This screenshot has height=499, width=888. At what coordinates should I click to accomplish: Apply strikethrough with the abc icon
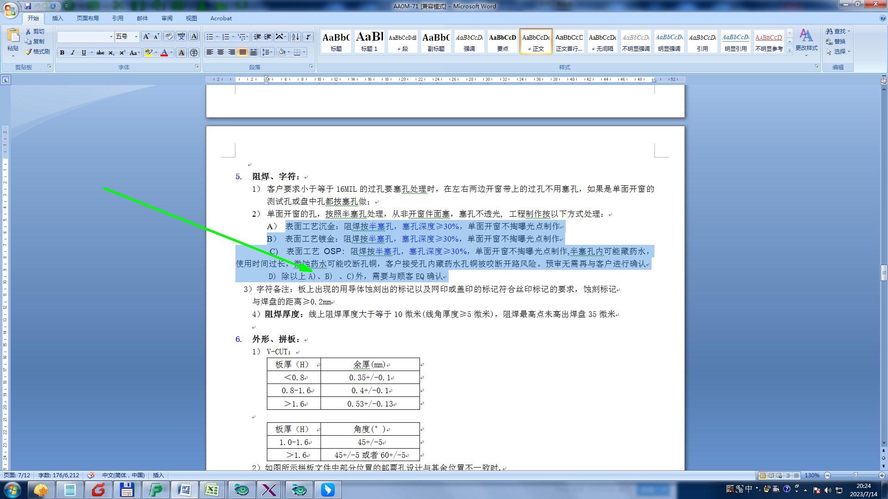[100, 53]
